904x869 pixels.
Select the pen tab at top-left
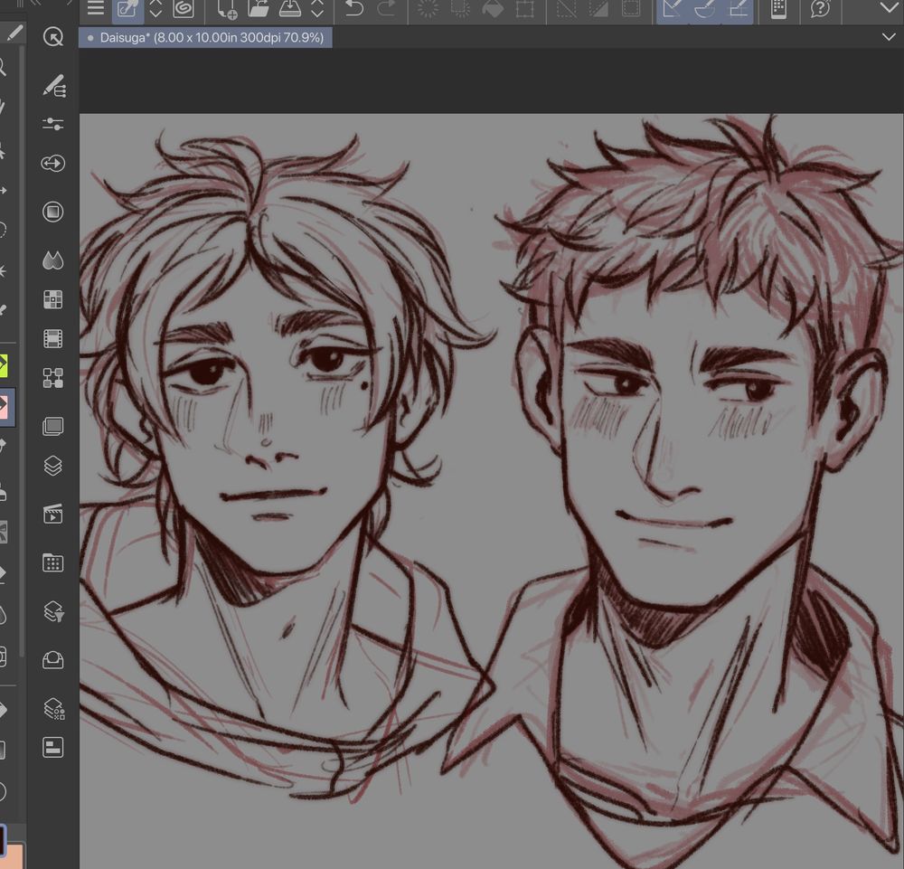(x=13, y=33)
